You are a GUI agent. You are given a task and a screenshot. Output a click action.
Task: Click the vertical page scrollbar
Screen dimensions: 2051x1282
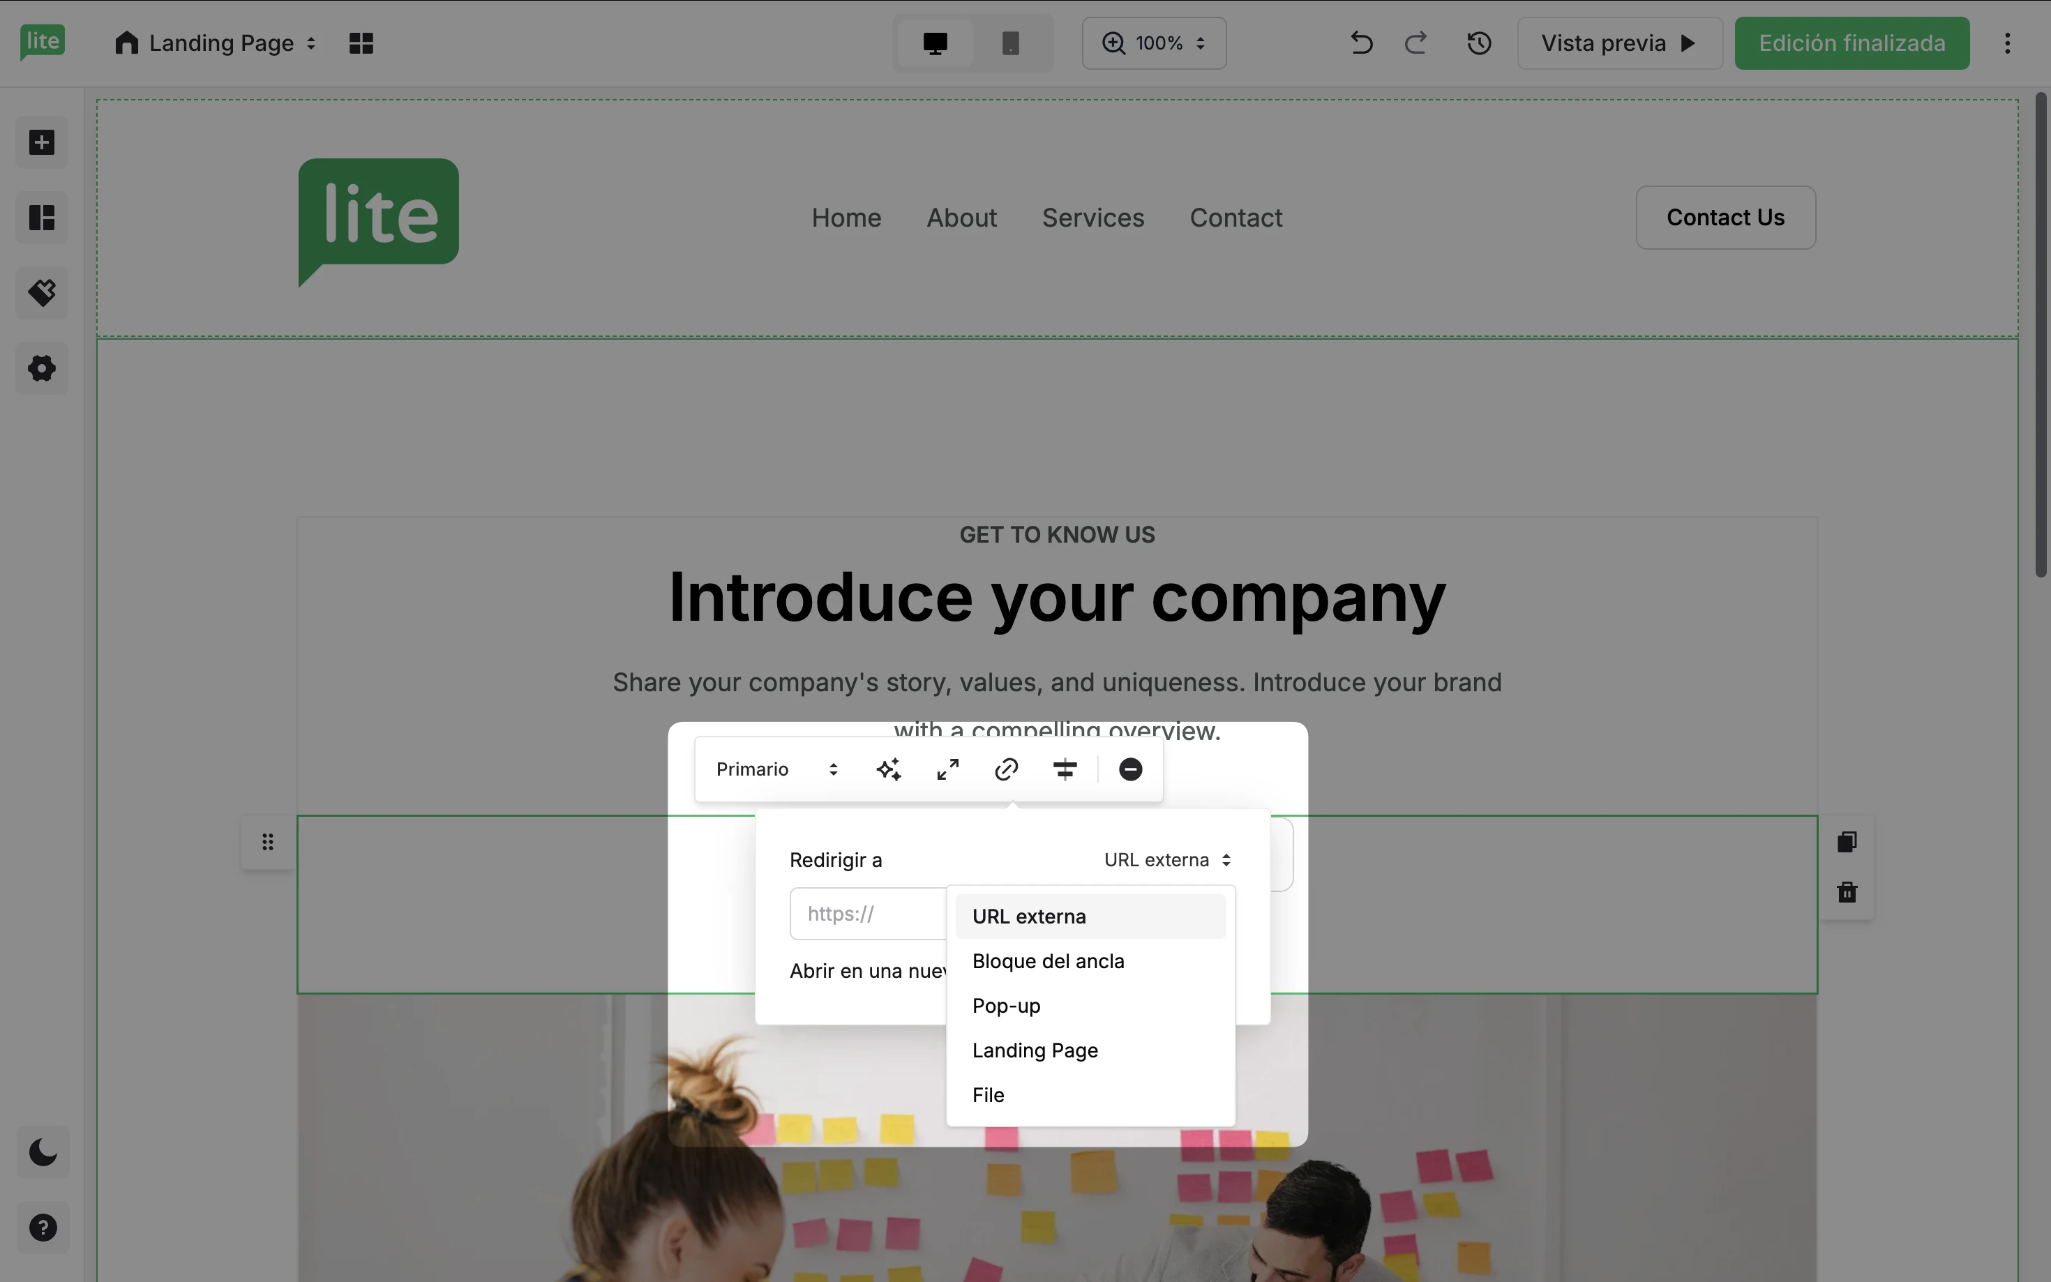click(x=2041, y=335)
